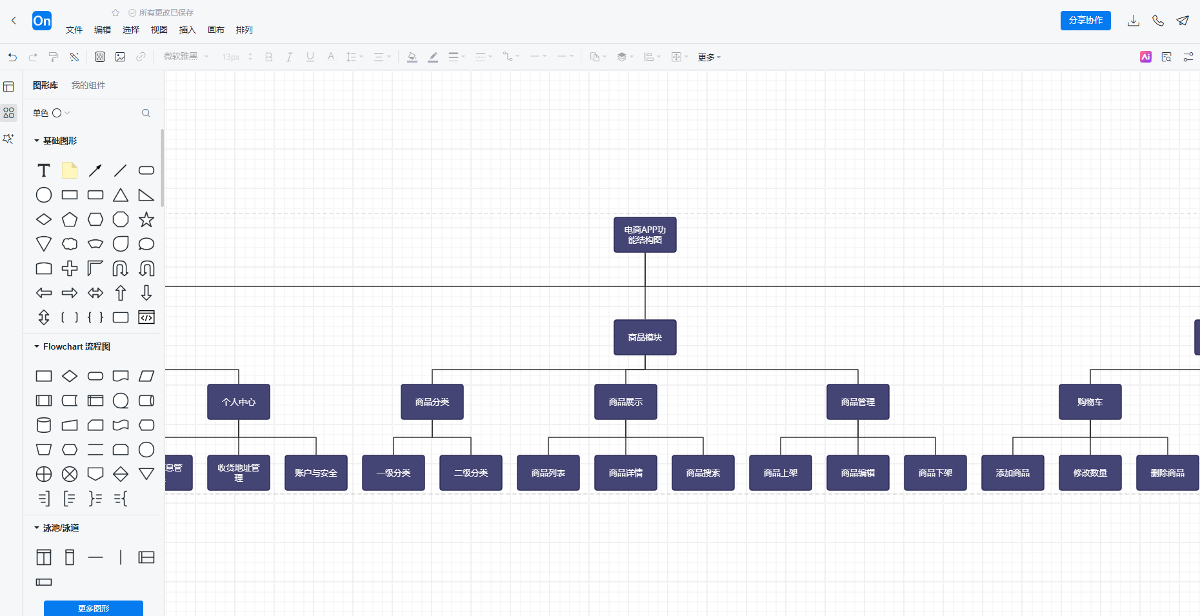Toggle bold text formatting
This screenshot has height=616, width=1200.
click(269, 57)
